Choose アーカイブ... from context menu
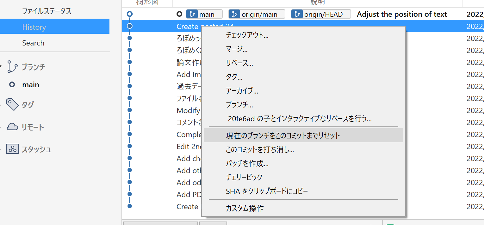484x225 pixels. (304, 91)
